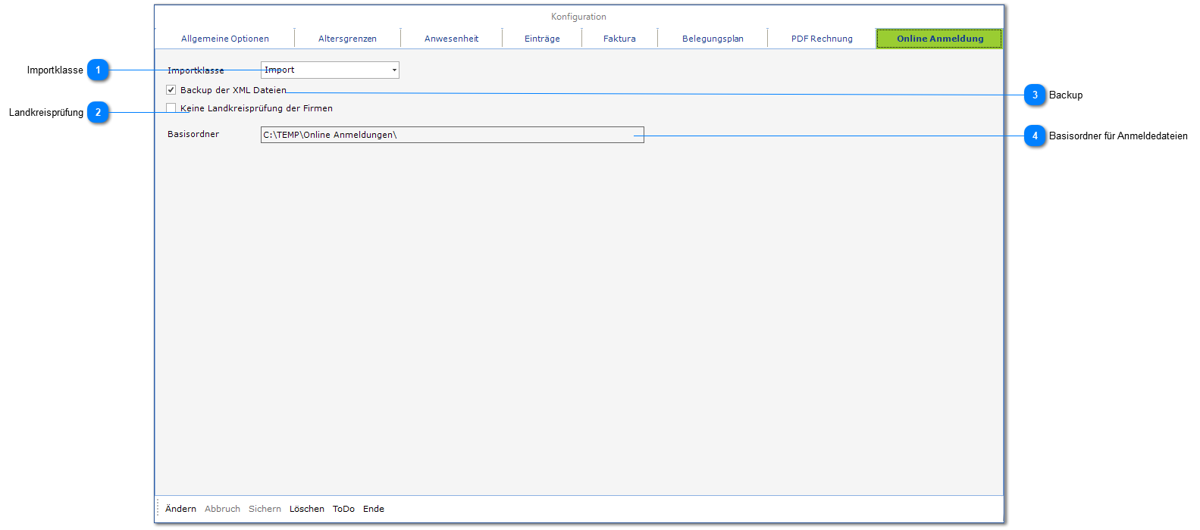Switch to the Belegungsplan tab
This screenshot has width=1200, height=530.
click(713, 39)
